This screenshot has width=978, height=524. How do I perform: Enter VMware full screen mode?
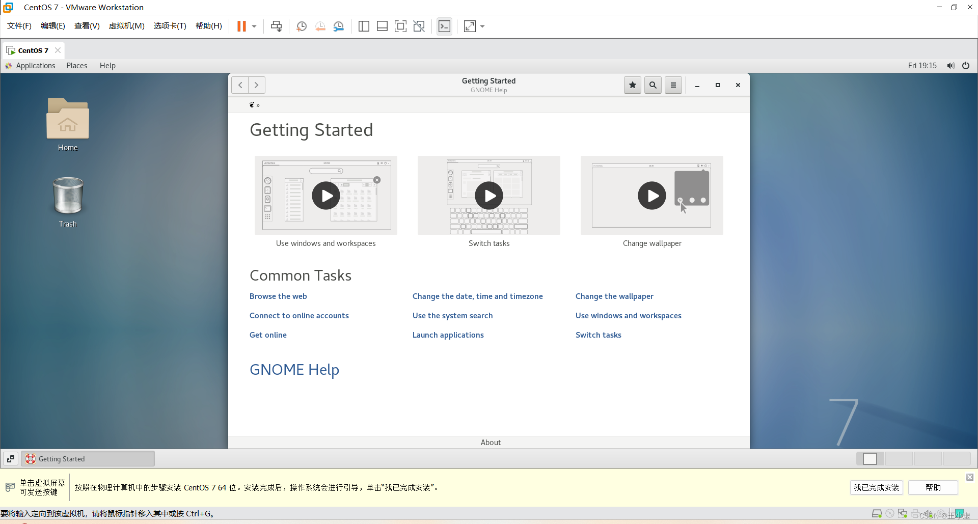(400, 26)
